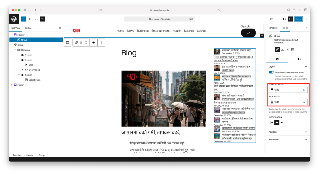Expand the selected Group chevron in list view
319x173 pixels.
15,40
